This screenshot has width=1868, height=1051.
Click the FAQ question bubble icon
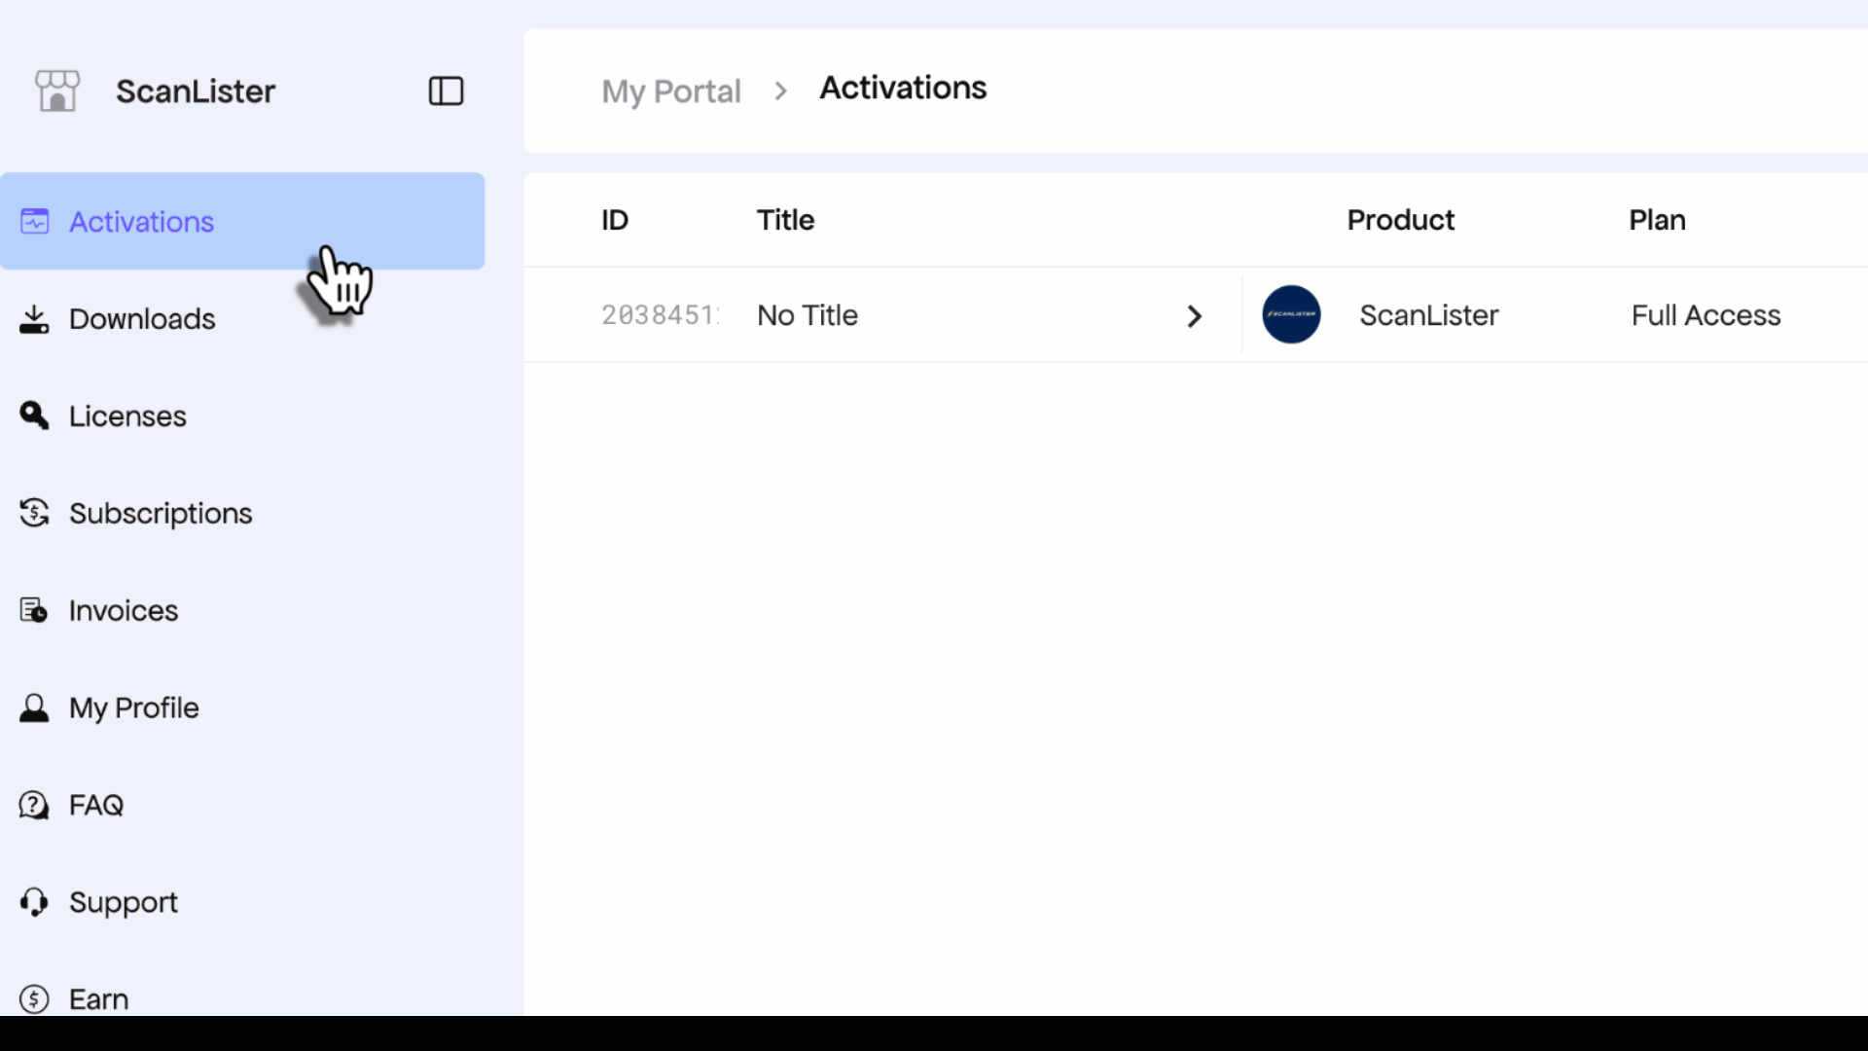point(35,805)
